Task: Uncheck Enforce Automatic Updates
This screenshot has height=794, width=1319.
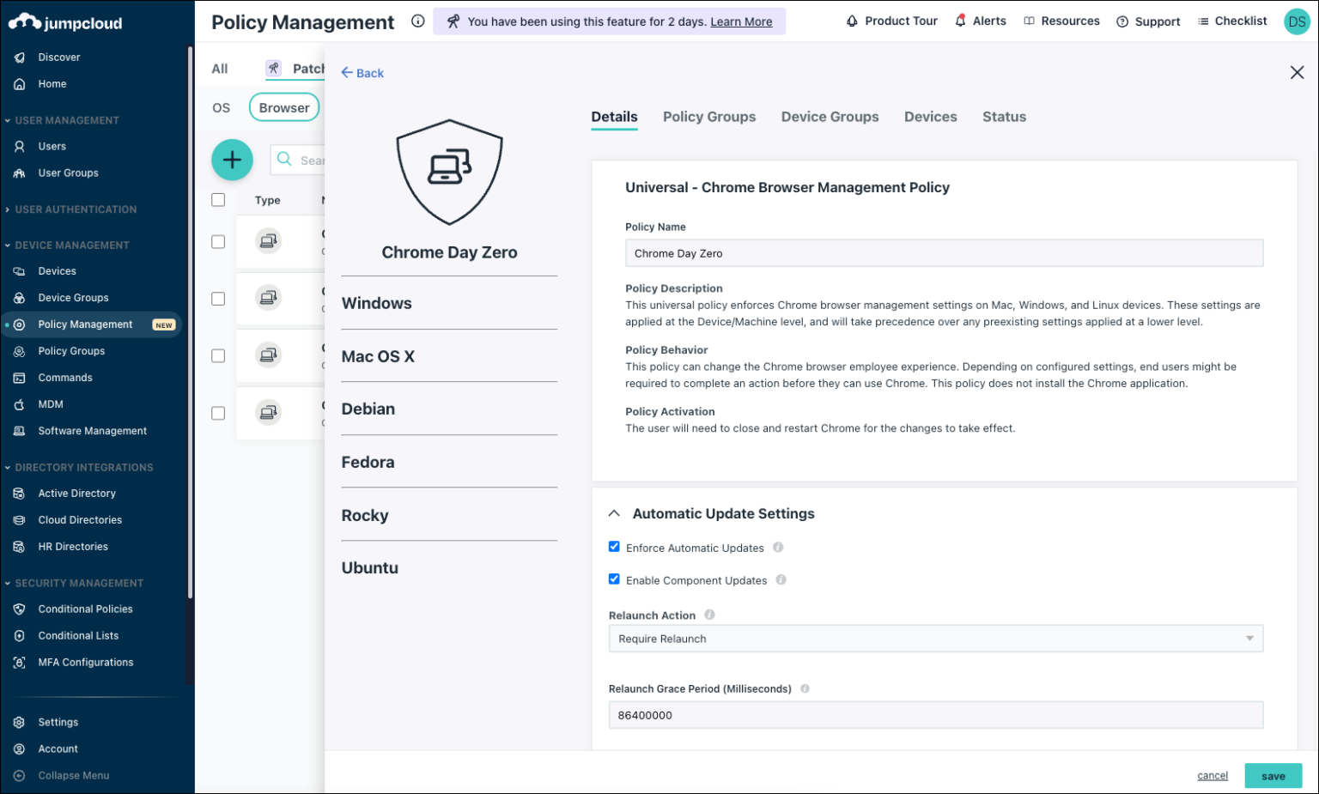Action: pyautogui.click(x=614, y=546)
